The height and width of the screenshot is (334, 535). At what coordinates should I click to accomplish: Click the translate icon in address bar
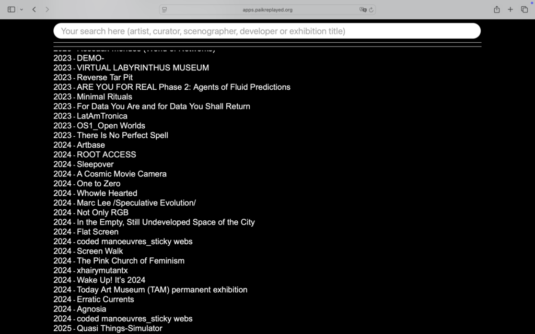click(x=363, y=9)
